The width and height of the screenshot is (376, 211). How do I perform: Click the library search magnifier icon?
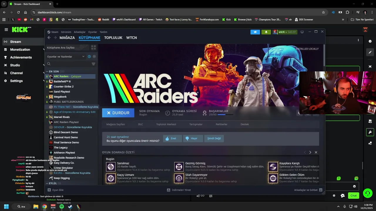49,64
